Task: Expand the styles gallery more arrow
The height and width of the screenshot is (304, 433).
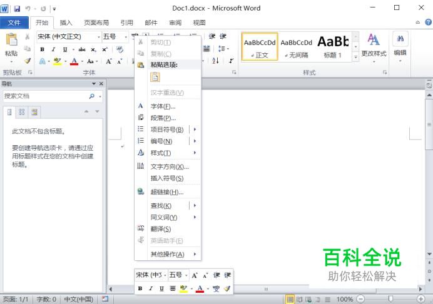Action: [x=355, y=57]
